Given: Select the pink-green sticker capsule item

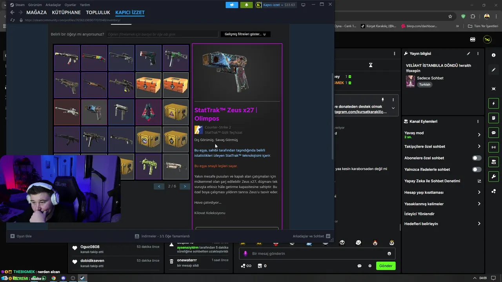Looking at the screenshot, I should tap(148, 112).
